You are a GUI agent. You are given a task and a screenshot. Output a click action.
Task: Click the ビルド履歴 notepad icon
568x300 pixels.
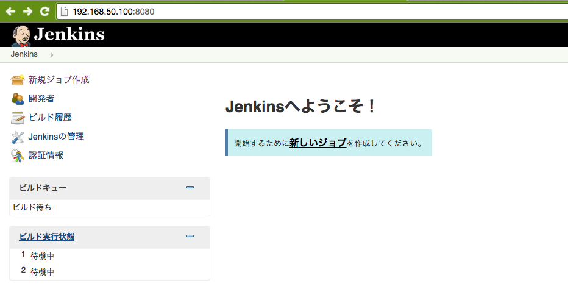click(x=18, y=118)
